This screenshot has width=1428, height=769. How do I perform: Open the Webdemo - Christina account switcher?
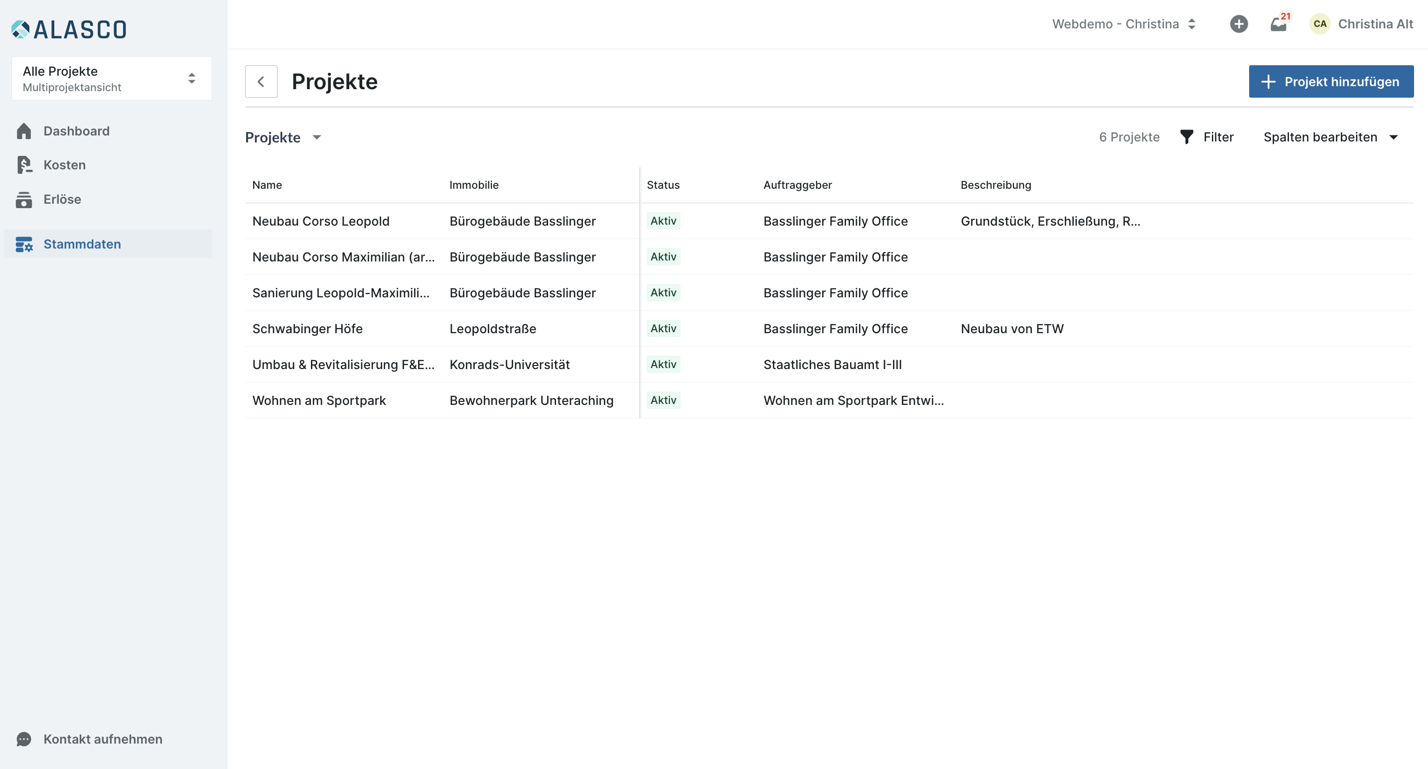1124,24
